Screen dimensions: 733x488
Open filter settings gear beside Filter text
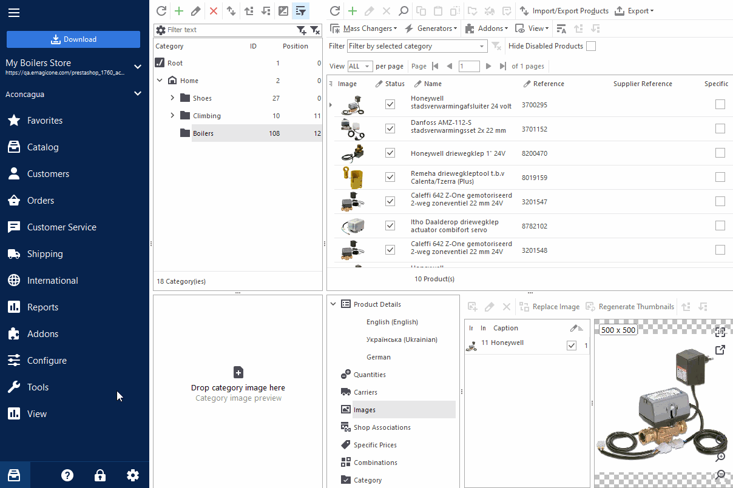point(160,30)
